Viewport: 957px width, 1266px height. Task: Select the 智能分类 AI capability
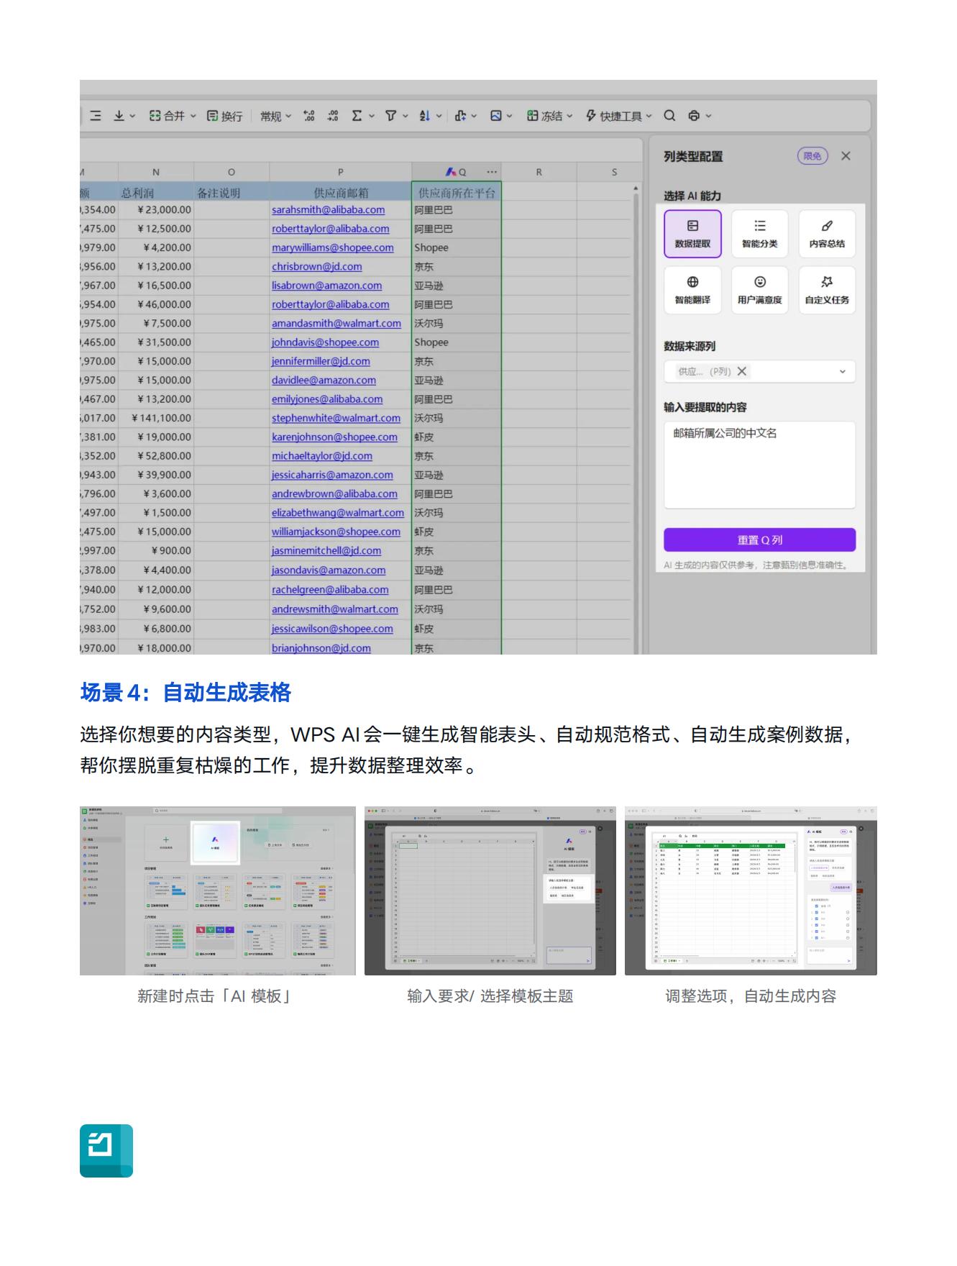(x=760, y=234)
